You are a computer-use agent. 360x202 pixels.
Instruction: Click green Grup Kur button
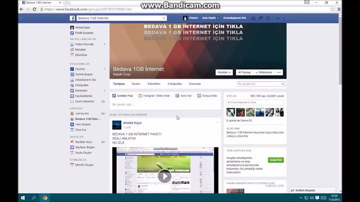pyautogui.click(x=276, y=160)
